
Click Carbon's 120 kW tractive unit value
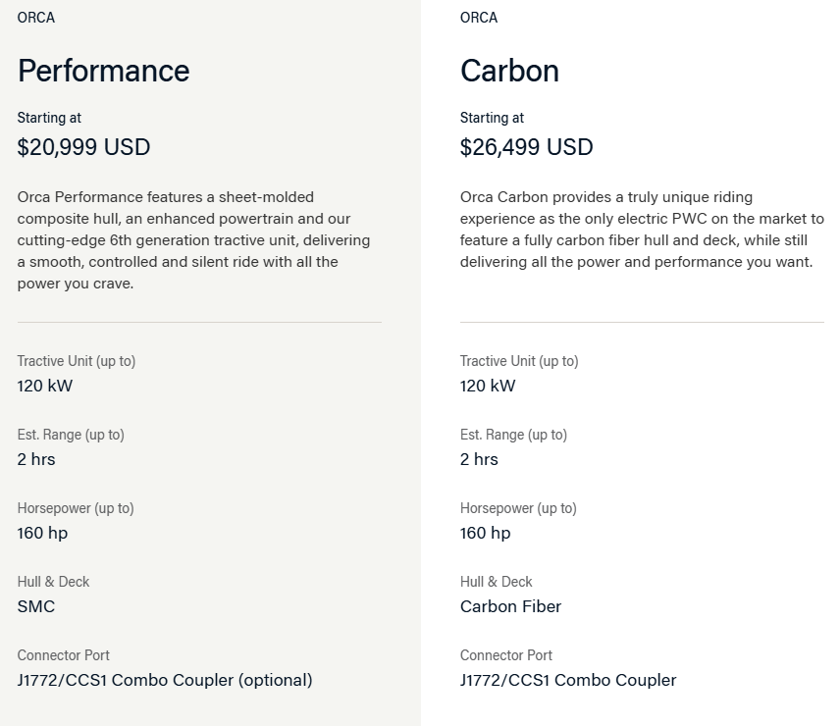pyautogui.click(x=488, y=386)
